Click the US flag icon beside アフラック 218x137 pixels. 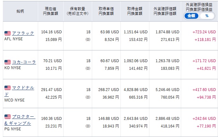pyautogui.click(x=8, y=33)
